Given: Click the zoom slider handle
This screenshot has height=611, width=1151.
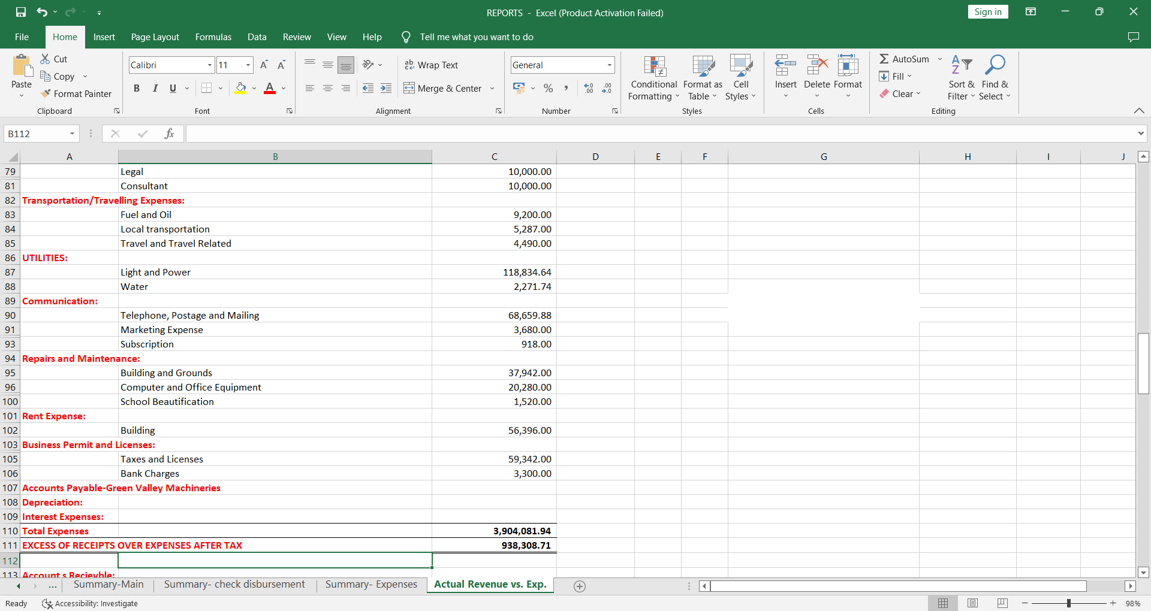Looking at the screenshot, I should (x=1068, y=603).
